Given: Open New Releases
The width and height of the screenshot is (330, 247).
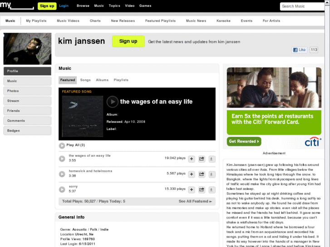Looking at the screenshot, I should pos(123,21).
